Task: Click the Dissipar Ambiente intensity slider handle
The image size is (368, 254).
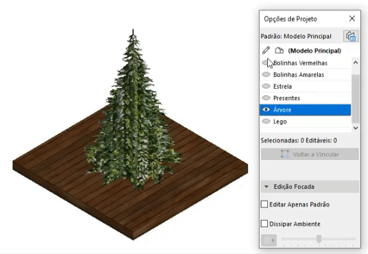Action: tap(319, 239)
